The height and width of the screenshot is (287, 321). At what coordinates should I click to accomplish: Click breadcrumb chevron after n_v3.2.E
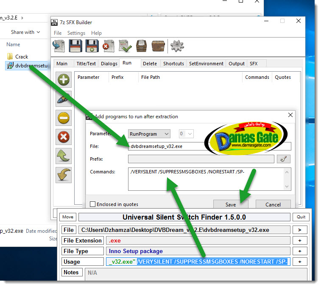[x=22, y=18]
